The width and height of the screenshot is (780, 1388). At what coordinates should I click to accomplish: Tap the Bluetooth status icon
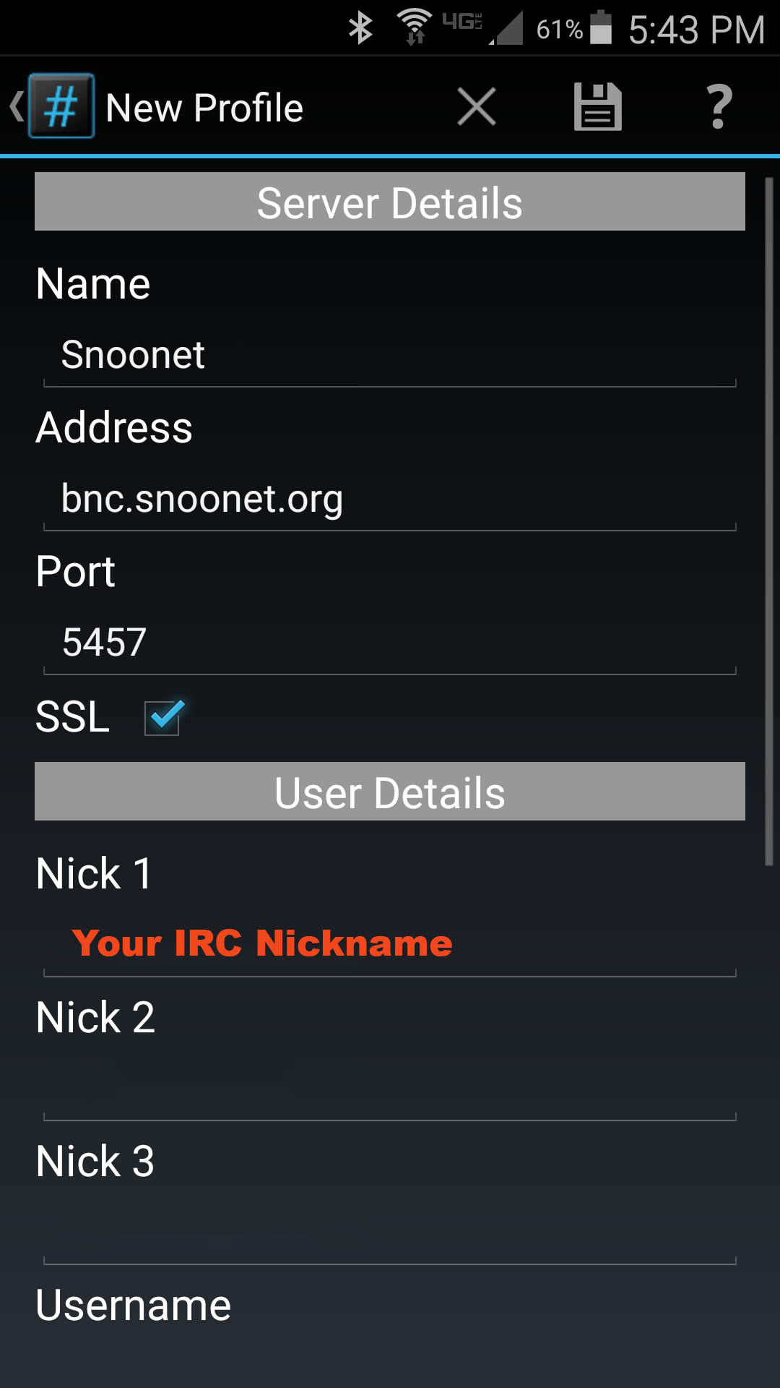click(360, 29)
